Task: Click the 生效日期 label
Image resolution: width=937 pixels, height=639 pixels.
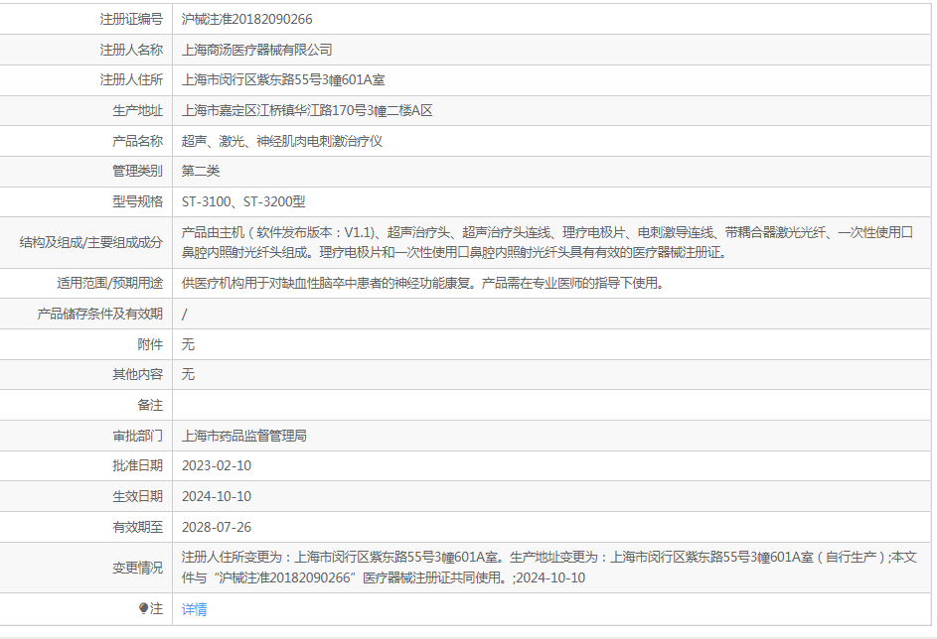Action: point(137,496)
